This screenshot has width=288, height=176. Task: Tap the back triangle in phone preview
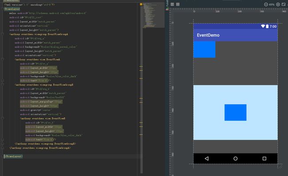(x=206, y=158)
